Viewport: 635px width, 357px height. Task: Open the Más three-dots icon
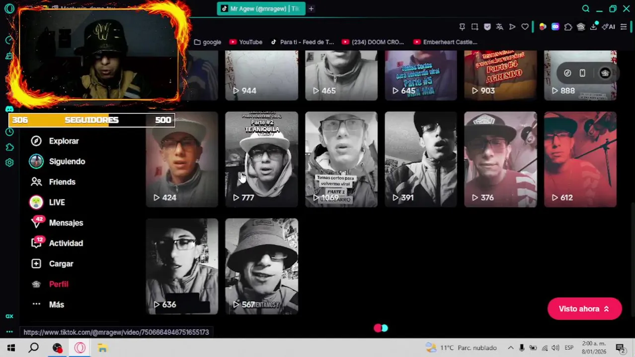tap(36, 304)
